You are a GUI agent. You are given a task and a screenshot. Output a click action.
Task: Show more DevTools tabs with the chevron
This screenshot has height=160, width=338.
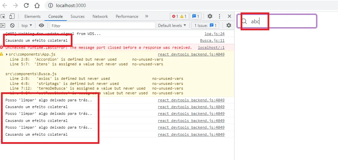pyautogui.click(x=147, y=17)
